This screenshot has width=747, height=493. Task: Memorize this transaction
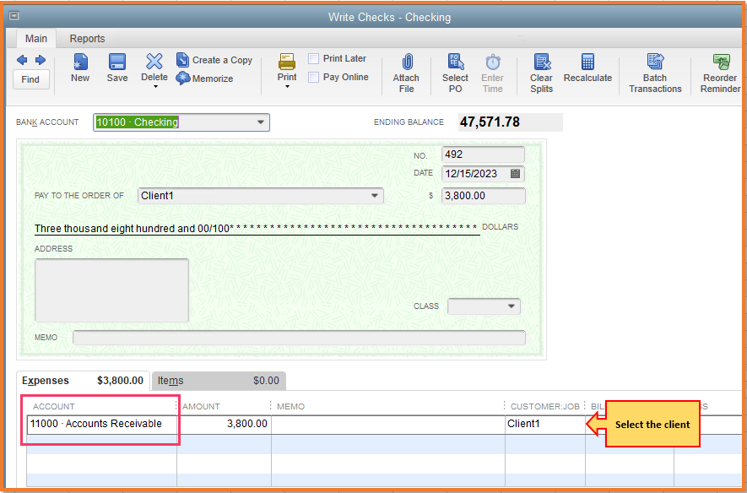205,79
